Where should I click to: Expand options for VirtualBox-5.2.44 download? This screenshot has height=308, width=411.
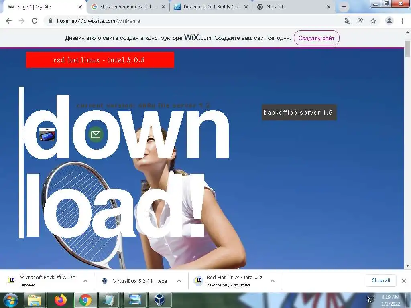(x=179, y=281)
